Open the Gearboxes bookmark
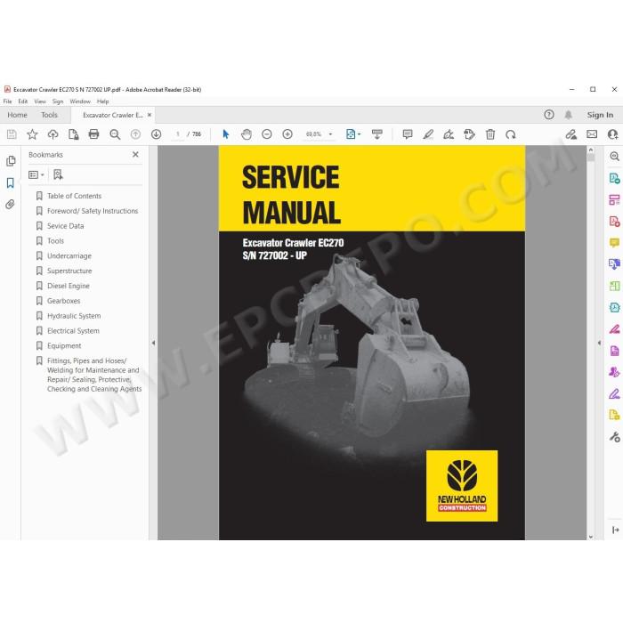 coord(63,301)
